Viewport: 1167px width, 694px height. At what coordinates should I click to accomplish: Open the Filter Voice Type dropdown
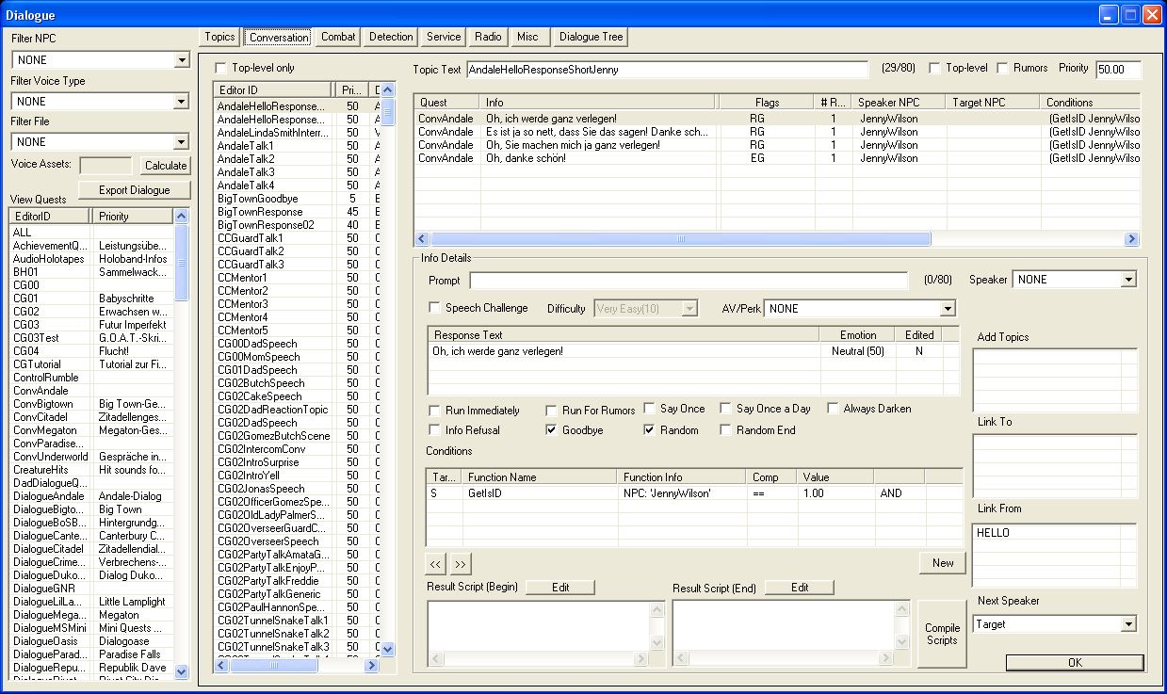[182, 101]
